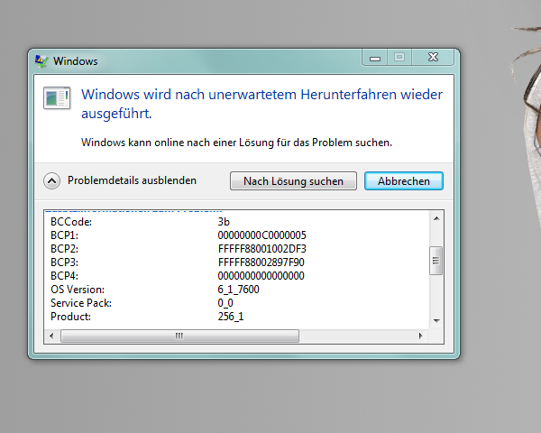This screenshot has width=541, height=433.
Task: Click the Product: label
Action: [70, 317]
